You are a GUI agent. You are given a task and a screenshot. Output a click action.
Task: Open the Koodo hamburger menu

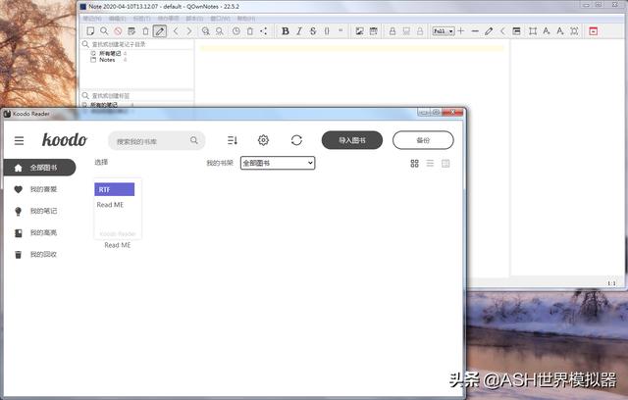(19, 141)
